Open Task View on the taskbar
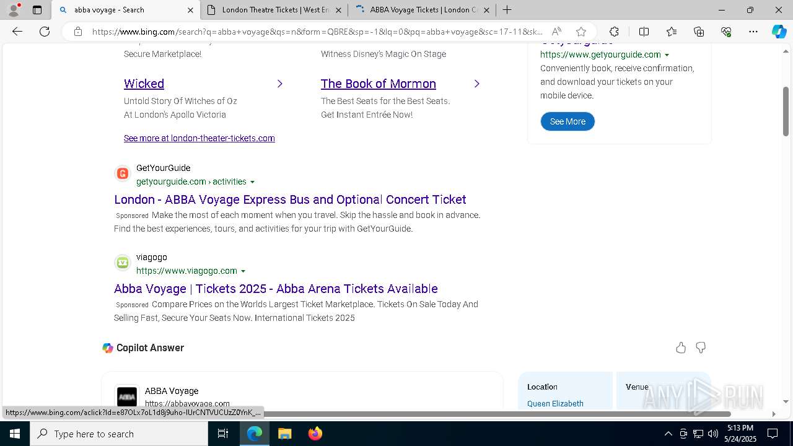 [224, 434]
